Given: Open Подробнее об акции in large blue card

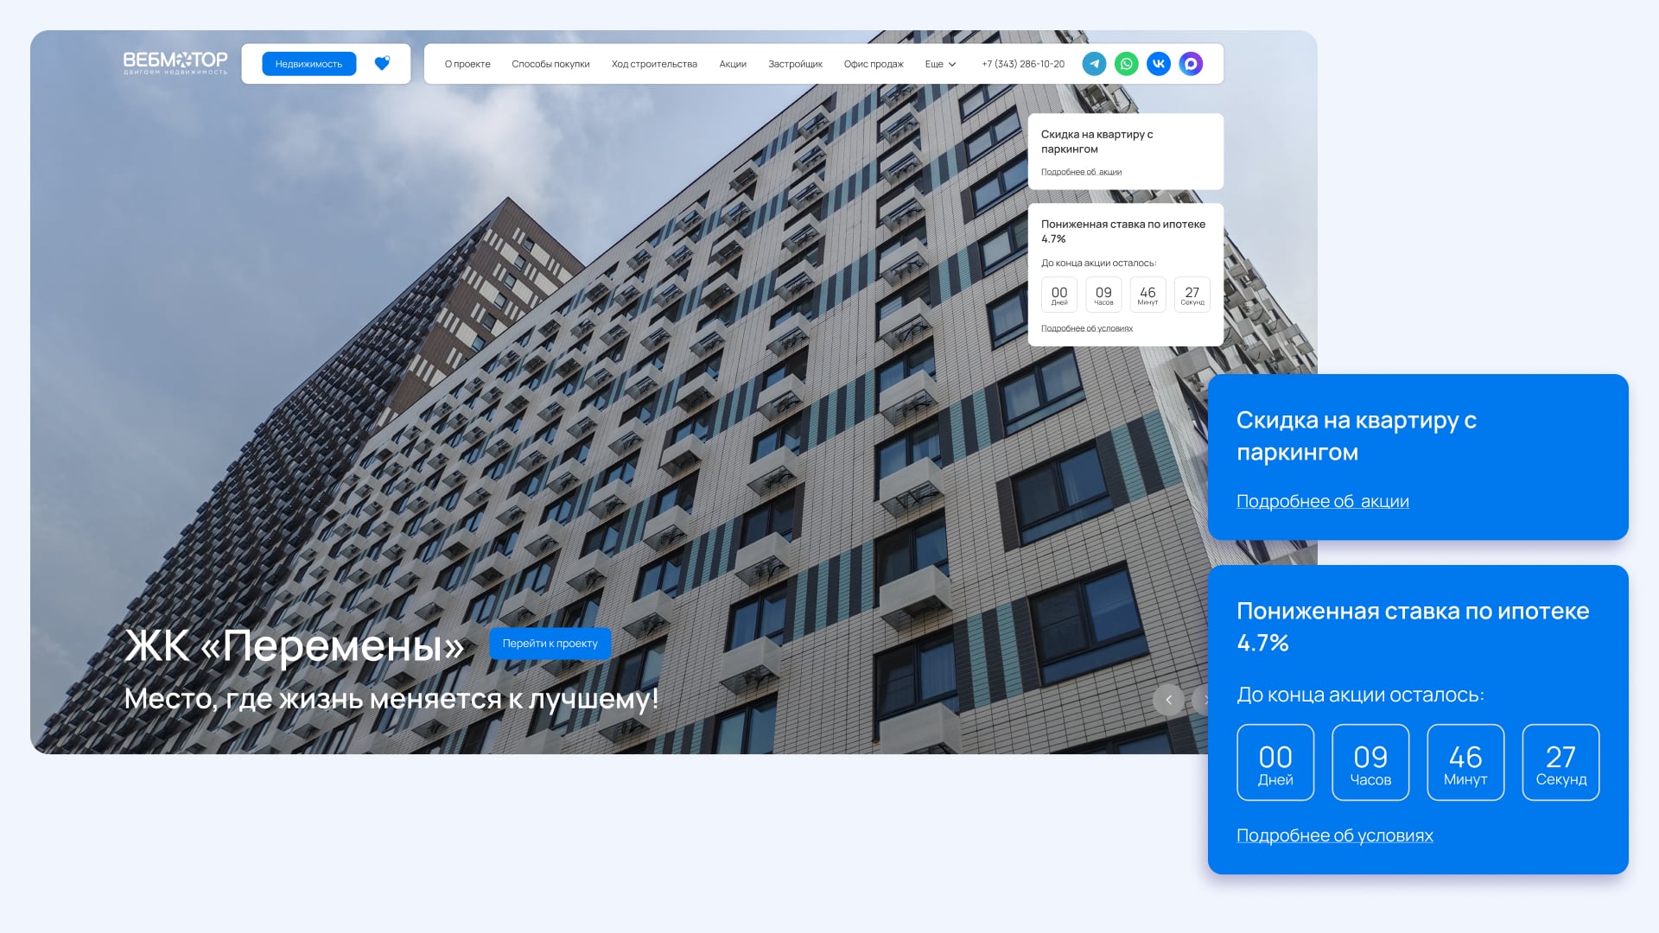Looking at the screenshot, I should pos(1322,501).
